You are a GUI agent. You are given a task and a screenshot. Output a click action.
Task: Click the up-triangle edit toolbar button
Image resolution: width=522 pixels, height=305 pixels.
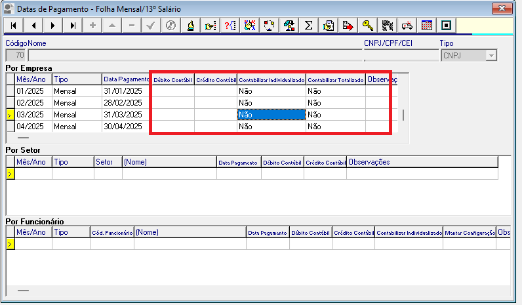[112, 26]
